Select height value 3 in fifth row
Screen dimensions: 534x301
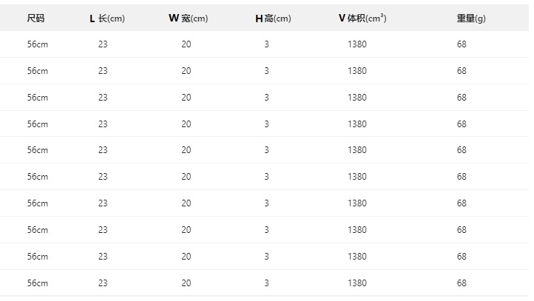tap(266, 150)
